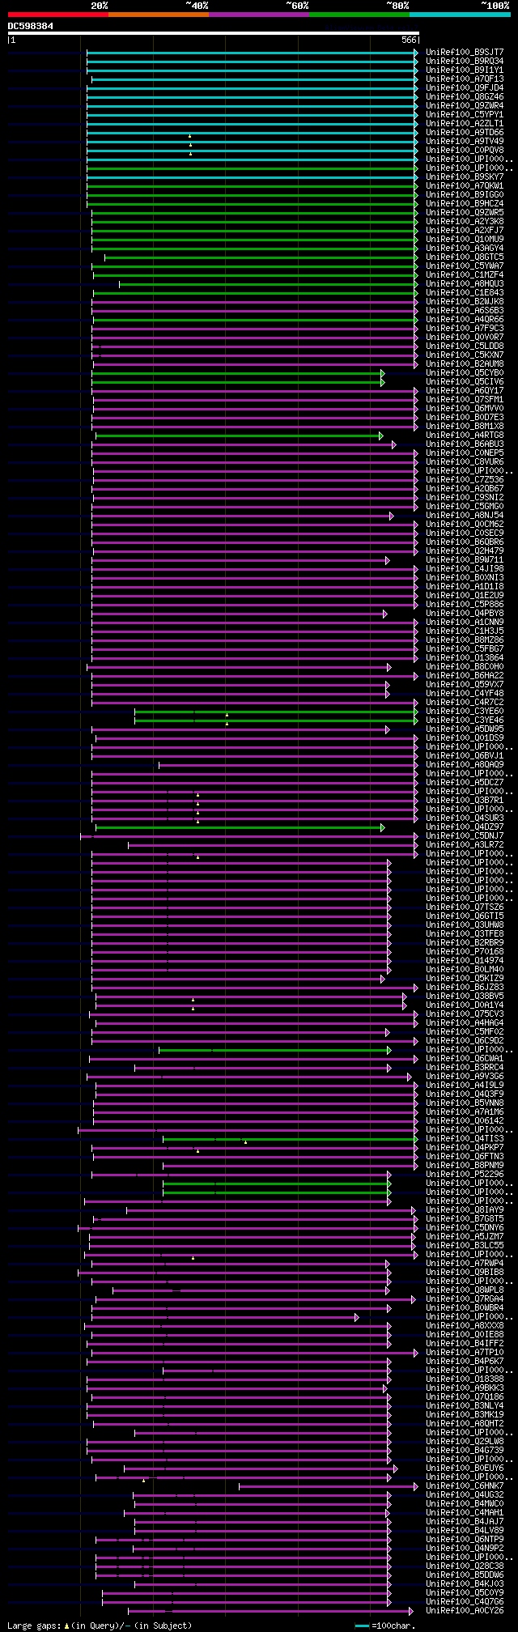518x1632 pixels.
Task: Select hit label UniRef100_Q9FJD4
Action: pos(465,88)
